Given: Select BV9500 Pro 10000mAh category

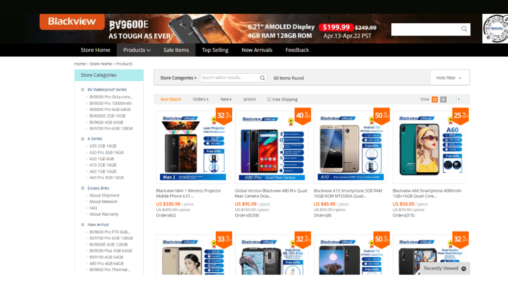Looking at the screenshot, I should point(111,103).
